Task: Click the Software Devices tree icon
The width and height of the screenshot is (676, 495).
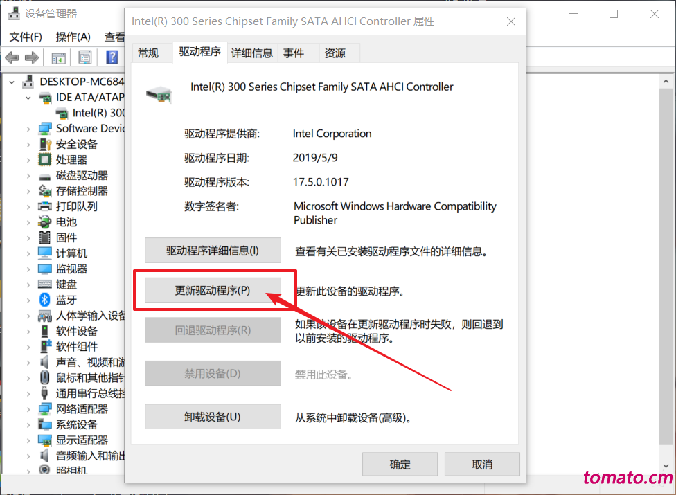Action: point(45,128)
